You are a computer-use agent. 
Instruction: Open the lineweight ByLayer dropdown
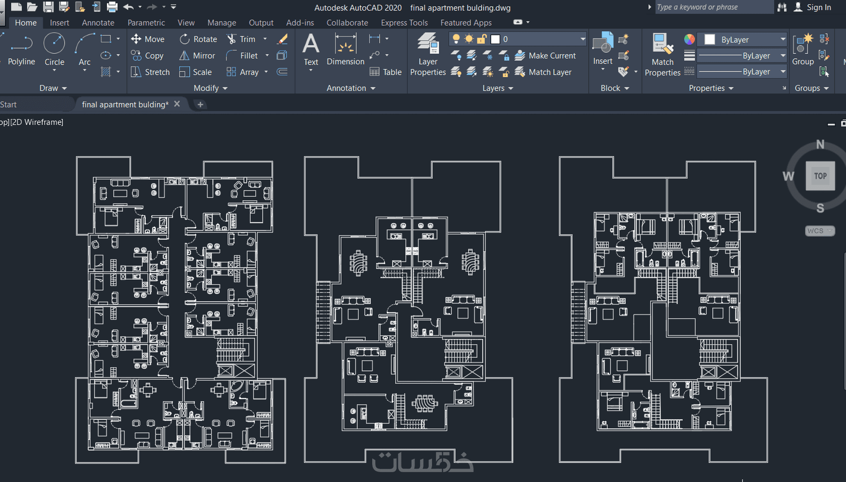pos(782,56)
